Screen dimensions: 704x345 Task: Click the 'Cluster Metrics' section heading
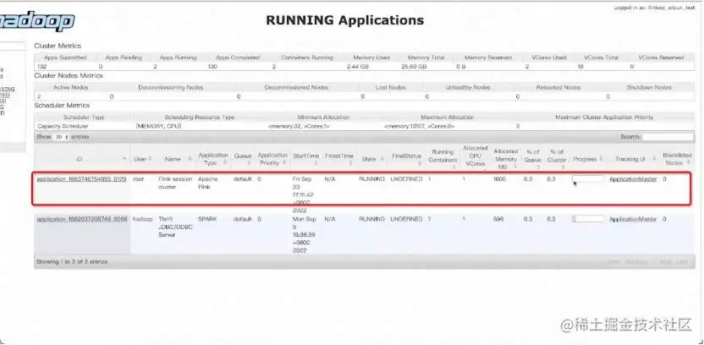click(58, 46)
